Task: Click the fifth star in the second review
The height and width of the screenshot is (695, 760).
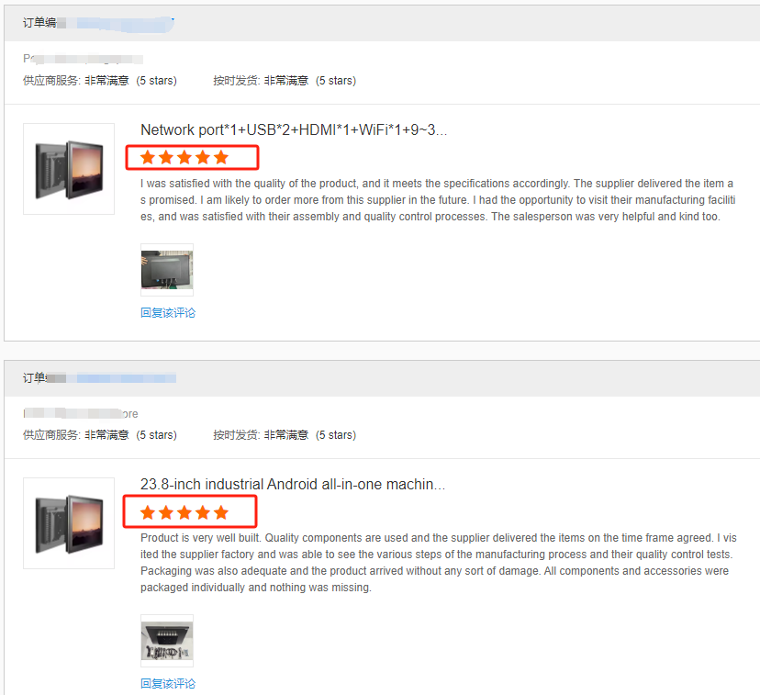Action: 221,512
